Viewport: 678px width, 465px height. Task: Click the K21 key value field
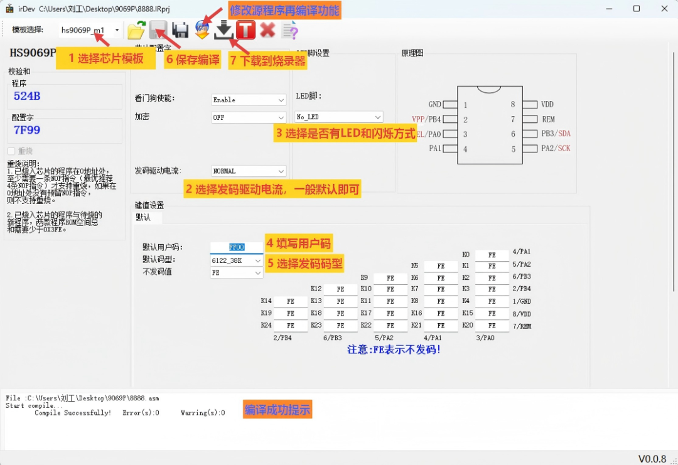point(441,326)
